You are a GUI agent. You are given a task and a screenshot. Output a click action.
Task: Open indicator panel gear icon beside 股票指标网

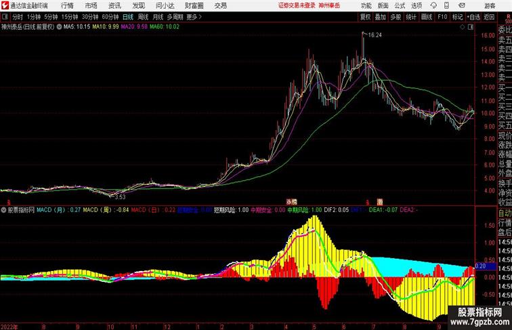3,210
